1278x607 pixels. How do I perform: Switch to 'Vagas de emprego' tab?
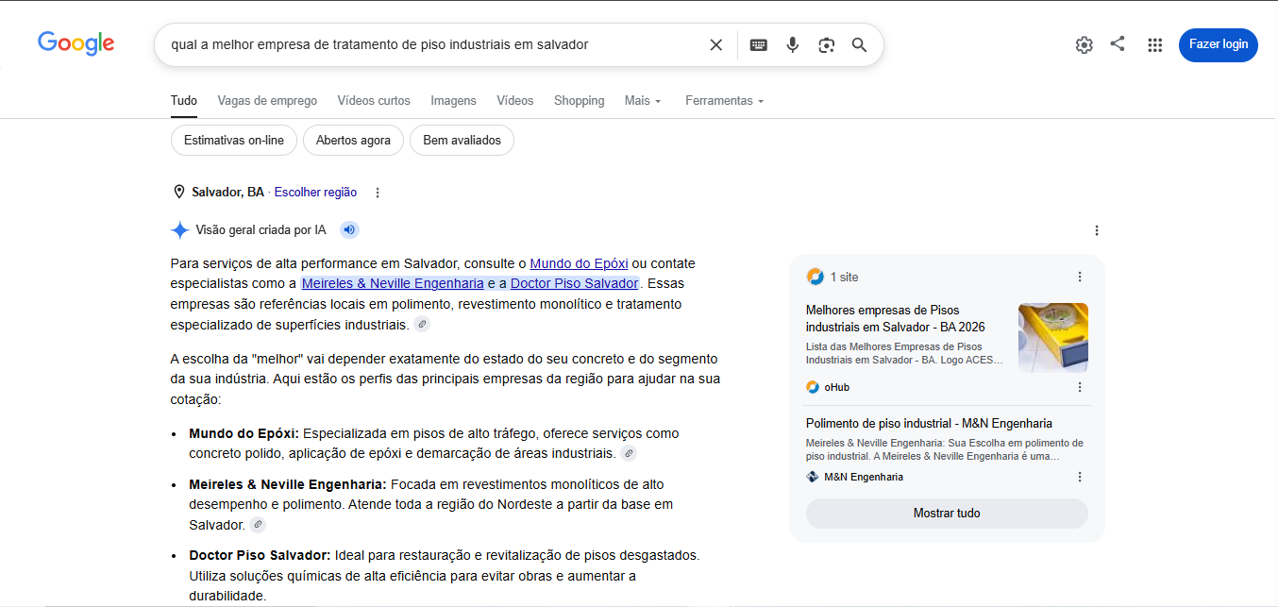tap(267, 100)
